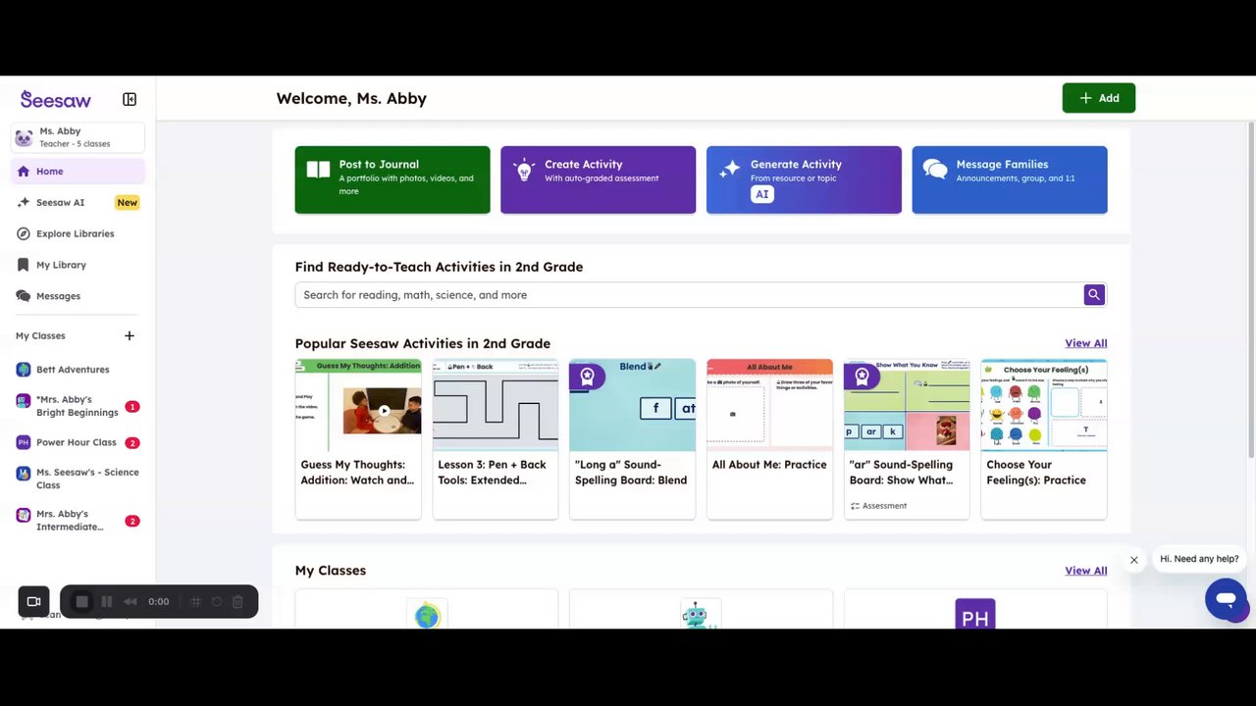This screenshot has width=1256, height=706.
Task: Open Ms. Seesaw's Science Class
Action: click(x=78, y=479)
